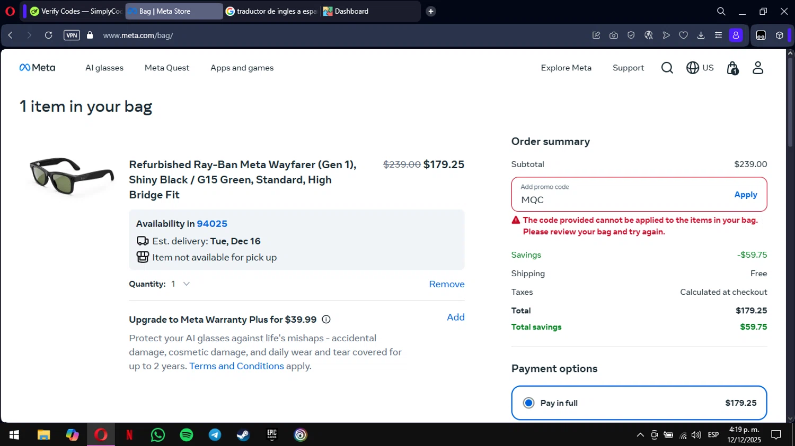Open the shopping bag icon
The image size is (795, 446).
[x=732, y=68]
